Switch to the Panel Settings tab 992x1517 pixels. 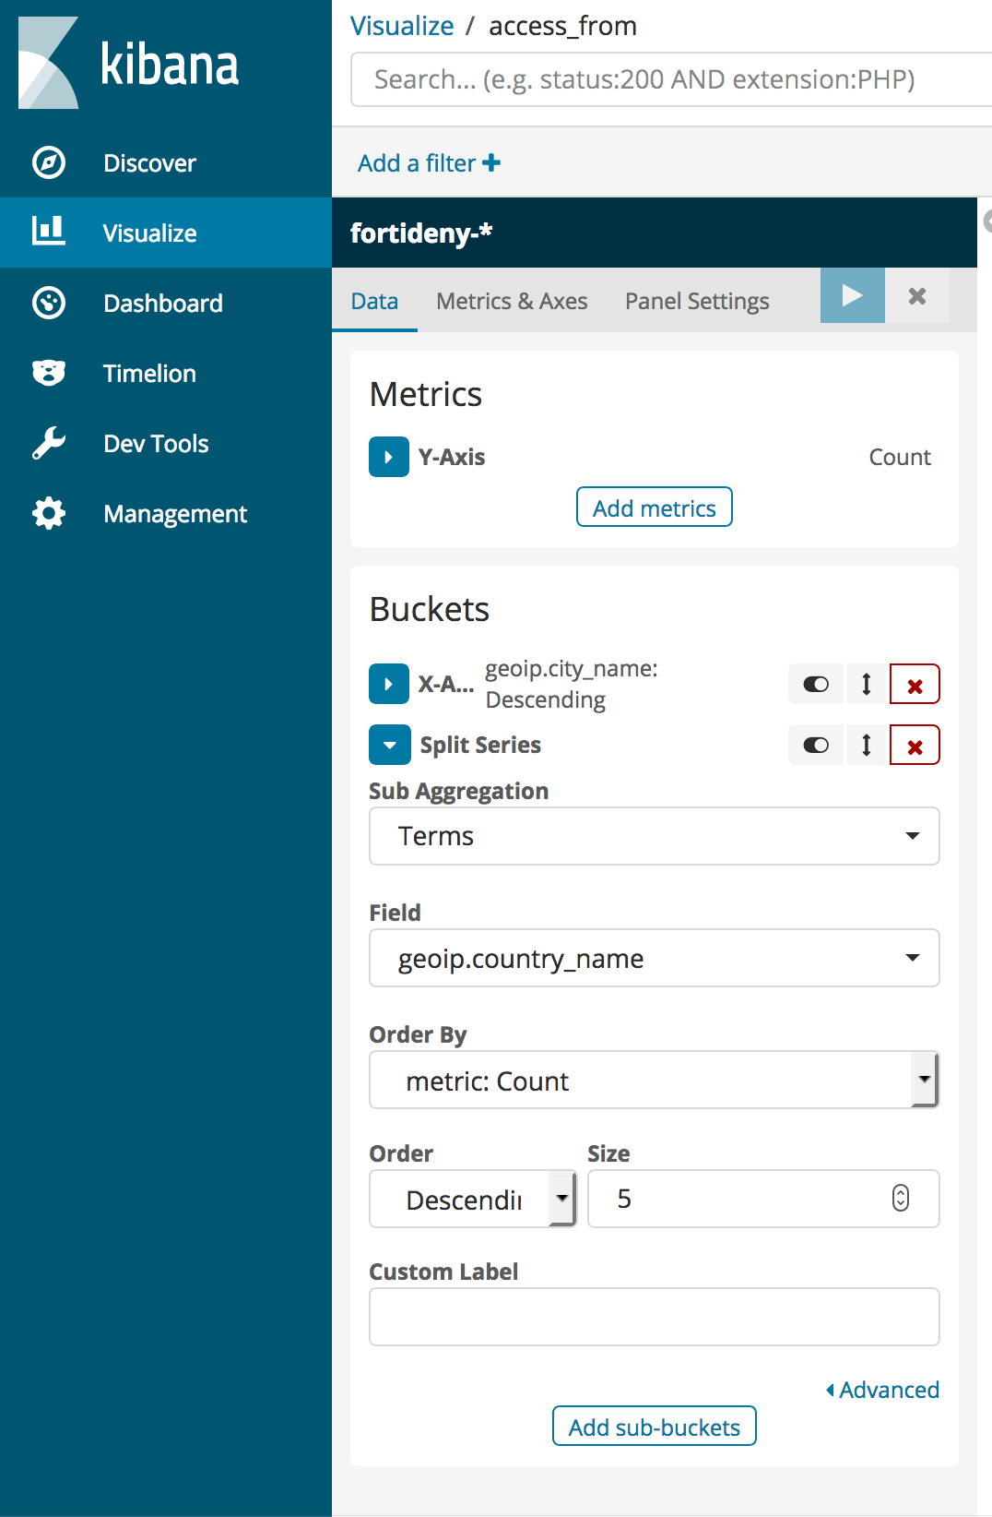697,302
